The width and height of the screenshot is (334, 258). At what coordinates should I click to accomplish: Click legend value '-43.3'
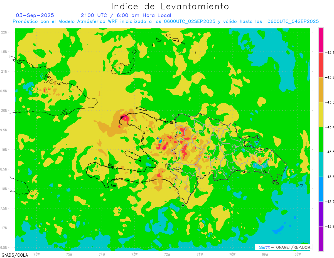pyautogui.click(x=330, y=102)
